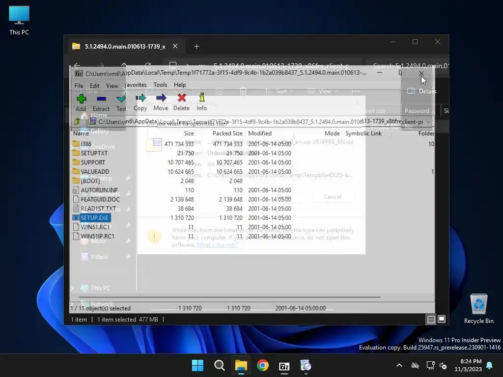Open Videos in Explorer sidebar

[x=99, y=256]
